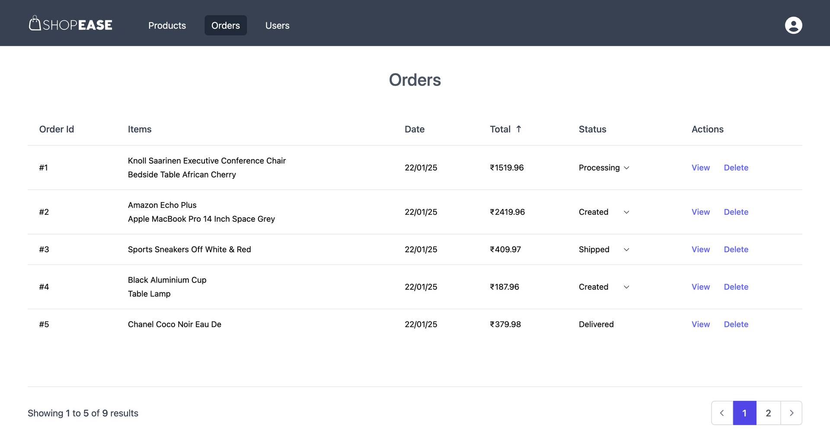The image size is (830, 448).
Task: Click the Date column header
Action: coord(414,129)
